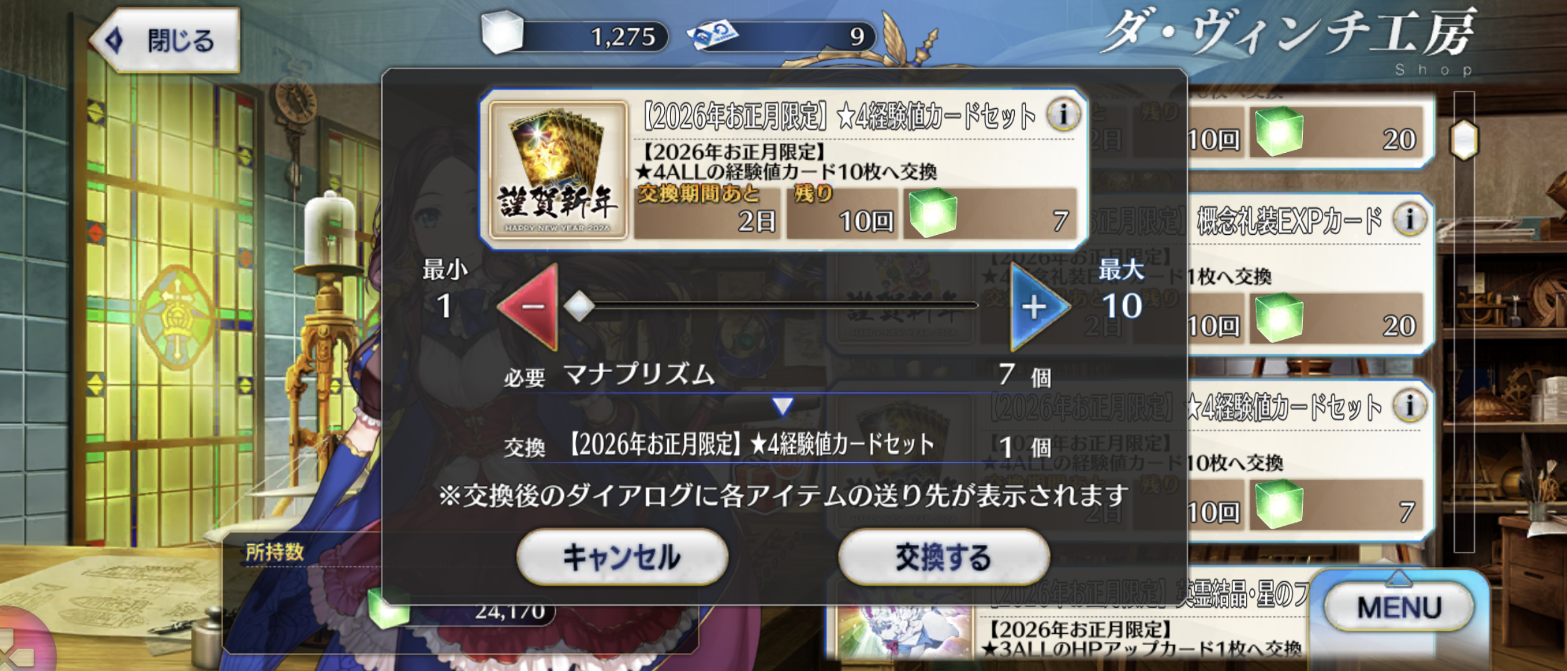Tap the rare prism ticket icon
Image resolution: width=1567 pixels, height=671 pixels.
coord(713,35)
